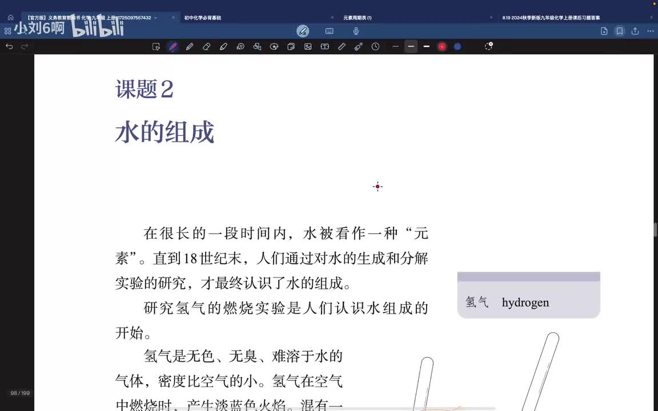Click the 98 / 199 page indicator

pos(20,393)
